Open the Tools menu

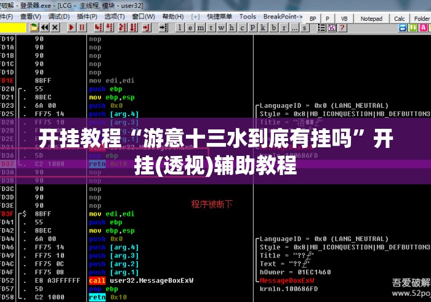pyautogui.click(x=248, y=17)
